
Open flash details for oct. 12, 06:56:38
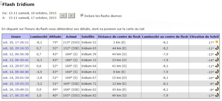pyautogui.click(x=16, y=54)
